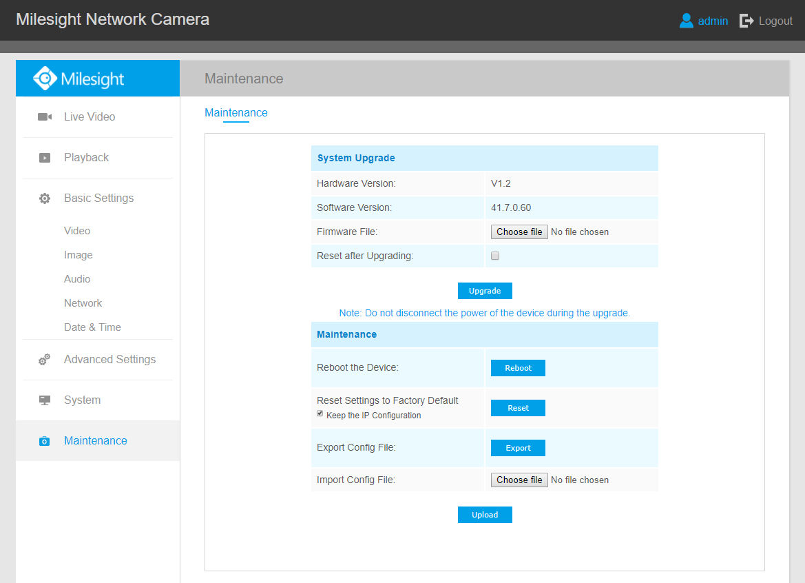
Task: Click the Maintenance toolkit icon
Action: click(x=45, y=441)
